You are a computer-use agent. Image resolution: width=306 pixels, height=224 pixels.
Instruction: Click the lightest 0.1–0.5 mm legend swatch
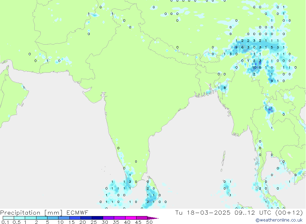pyautogui.click(x=8, y=218)
